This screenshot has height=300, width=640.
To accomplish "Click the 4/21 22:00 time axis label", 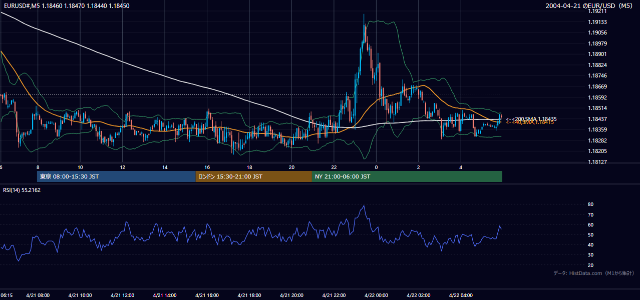I will point(334,295).
